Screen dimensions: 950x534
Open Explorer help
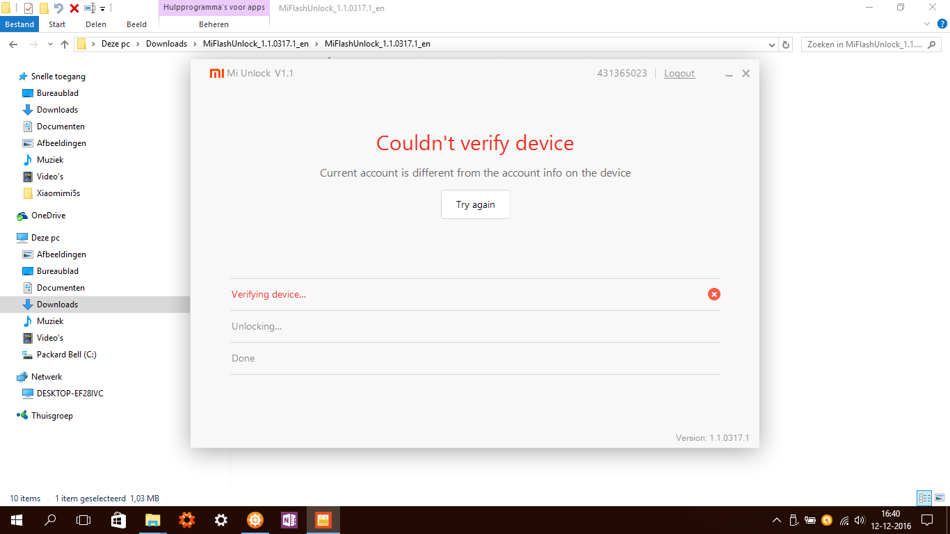[942, 24]
